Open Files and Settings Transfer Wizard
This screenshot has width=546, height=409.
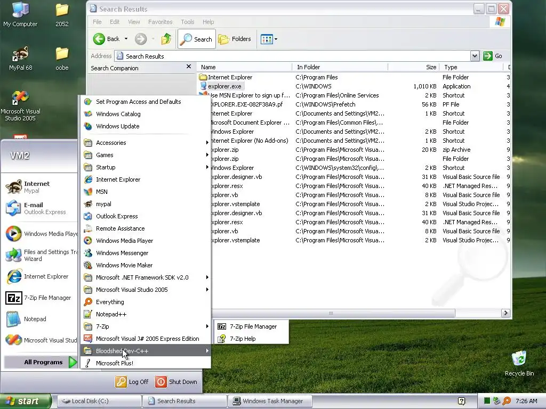tap(41, 255)
